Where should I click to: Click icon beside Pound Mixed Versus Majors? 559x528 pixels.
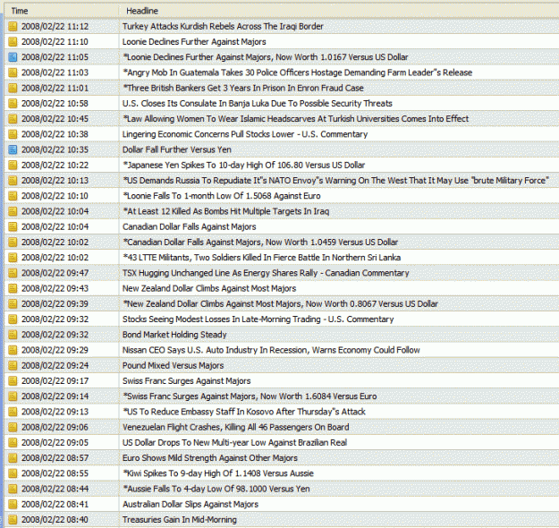tap(13, 366)
